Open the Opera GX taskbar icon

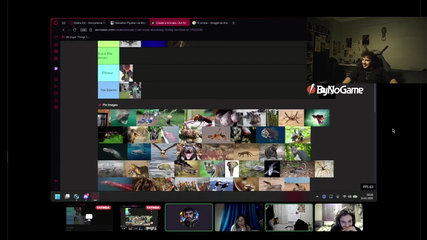95,197
